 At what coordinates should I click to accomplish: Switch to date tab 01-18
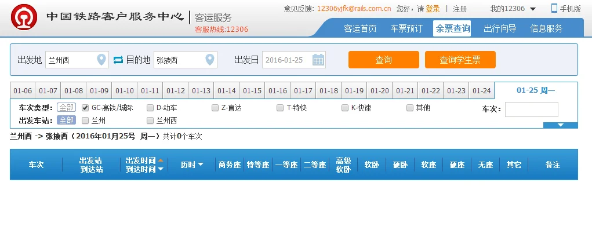tap(329, 90)
